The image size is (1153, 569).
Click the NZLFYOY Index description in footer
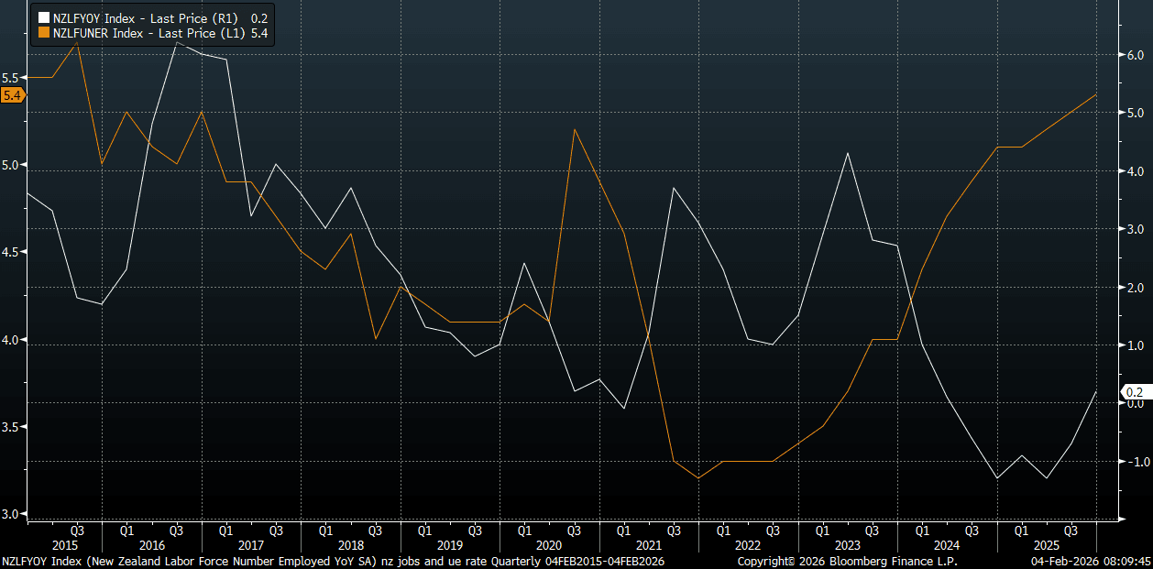point(333,561)
